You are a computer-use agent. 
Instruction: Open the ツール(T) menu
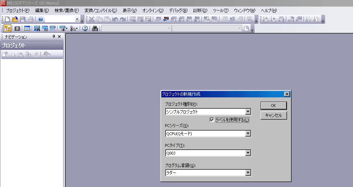tap(221, 10)
